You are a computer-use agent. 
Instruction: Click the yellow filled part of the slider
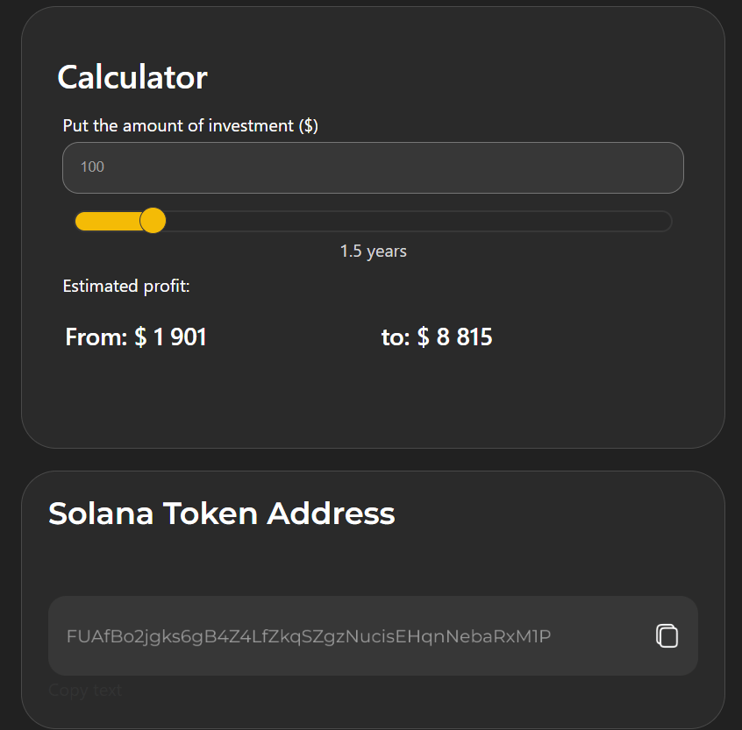click(108, 221)
